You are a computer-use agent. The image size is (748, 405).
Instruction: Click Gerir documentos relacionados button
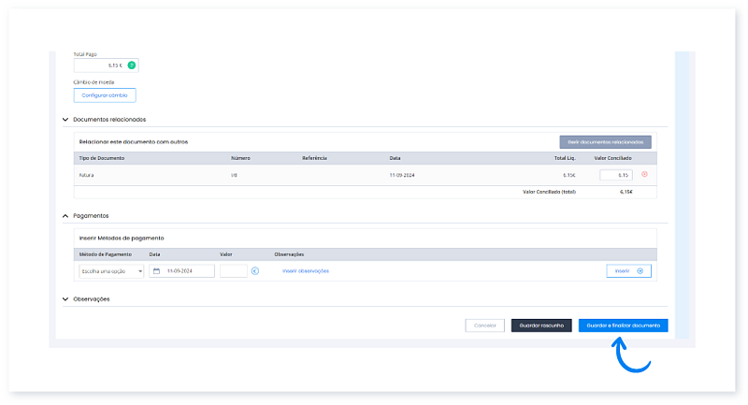[x=605, y=142]
